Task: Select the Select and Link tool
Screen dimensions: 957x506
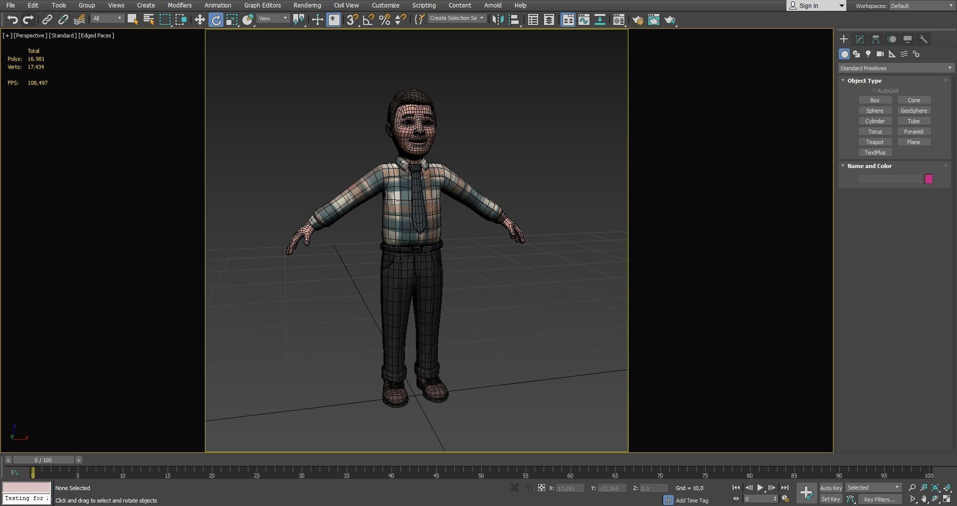Action: click(47, 19)
